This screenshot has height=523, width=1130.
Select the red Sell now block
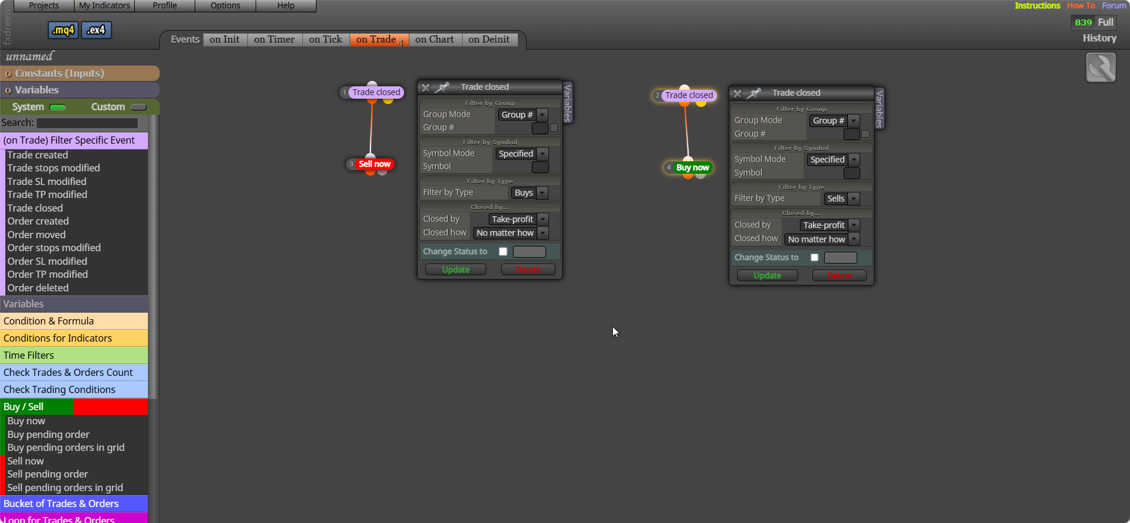pos(374,164)
